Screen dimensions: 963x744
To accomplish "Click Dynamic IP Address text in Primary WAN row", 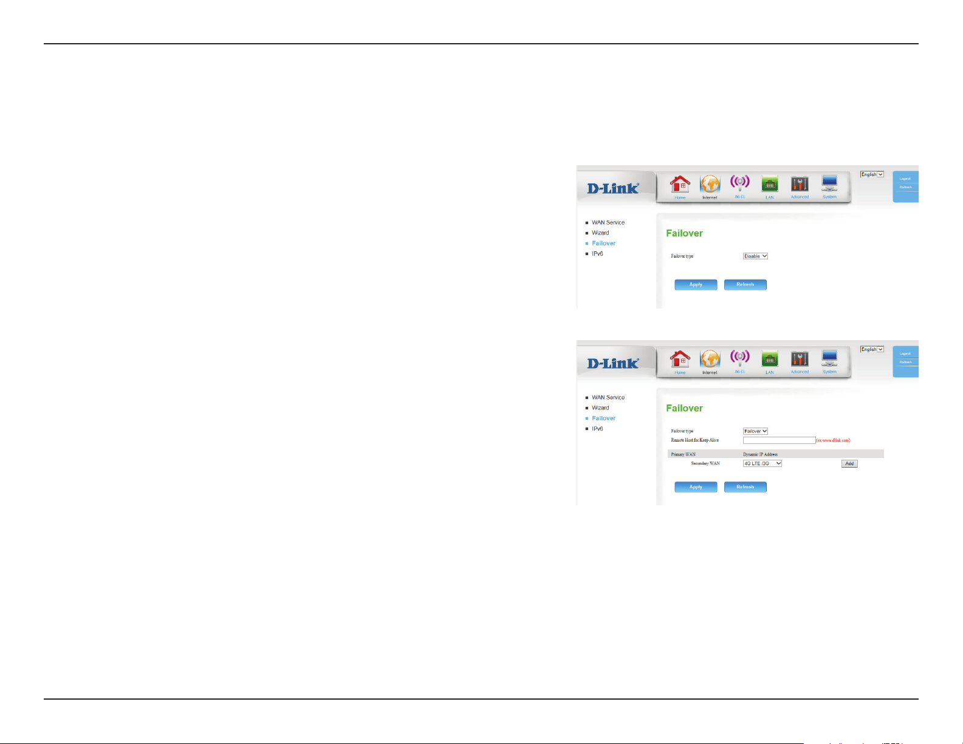I will (760, 454).
